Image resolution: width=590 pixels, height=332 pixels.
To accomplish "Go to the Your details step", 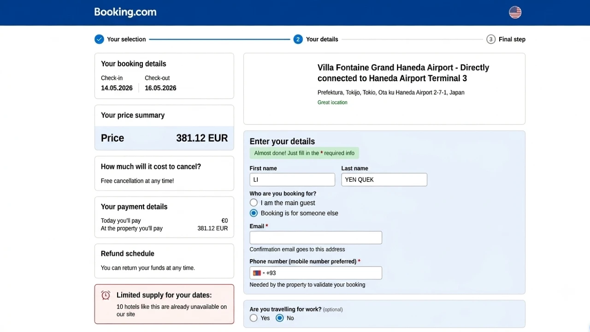I will point(322,39).
